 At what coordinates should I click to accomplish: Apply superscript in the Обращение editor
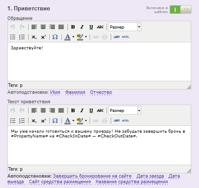click(43, 37)
